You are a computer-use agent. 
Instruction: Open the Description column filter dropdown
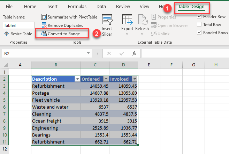pos(77,79)
